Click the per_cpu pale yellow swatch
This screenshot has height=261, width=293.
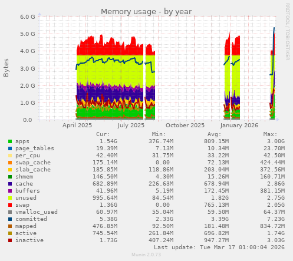(10, 156)
